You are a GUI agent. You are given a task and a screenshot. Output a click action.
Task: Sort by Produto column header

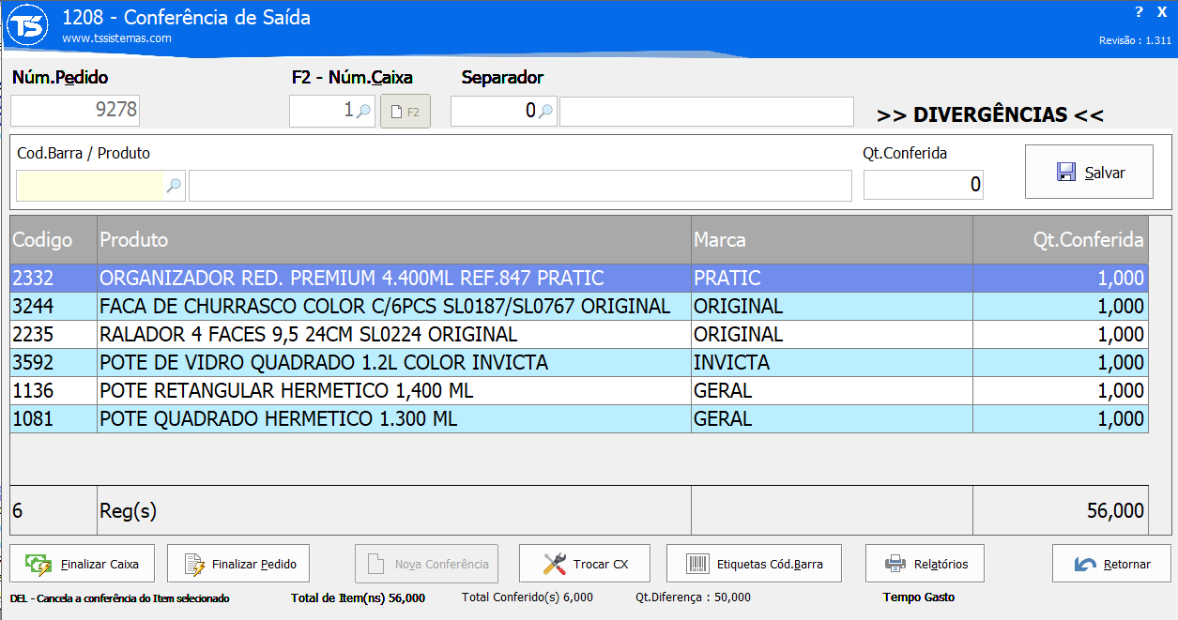(x=394, y=240)
